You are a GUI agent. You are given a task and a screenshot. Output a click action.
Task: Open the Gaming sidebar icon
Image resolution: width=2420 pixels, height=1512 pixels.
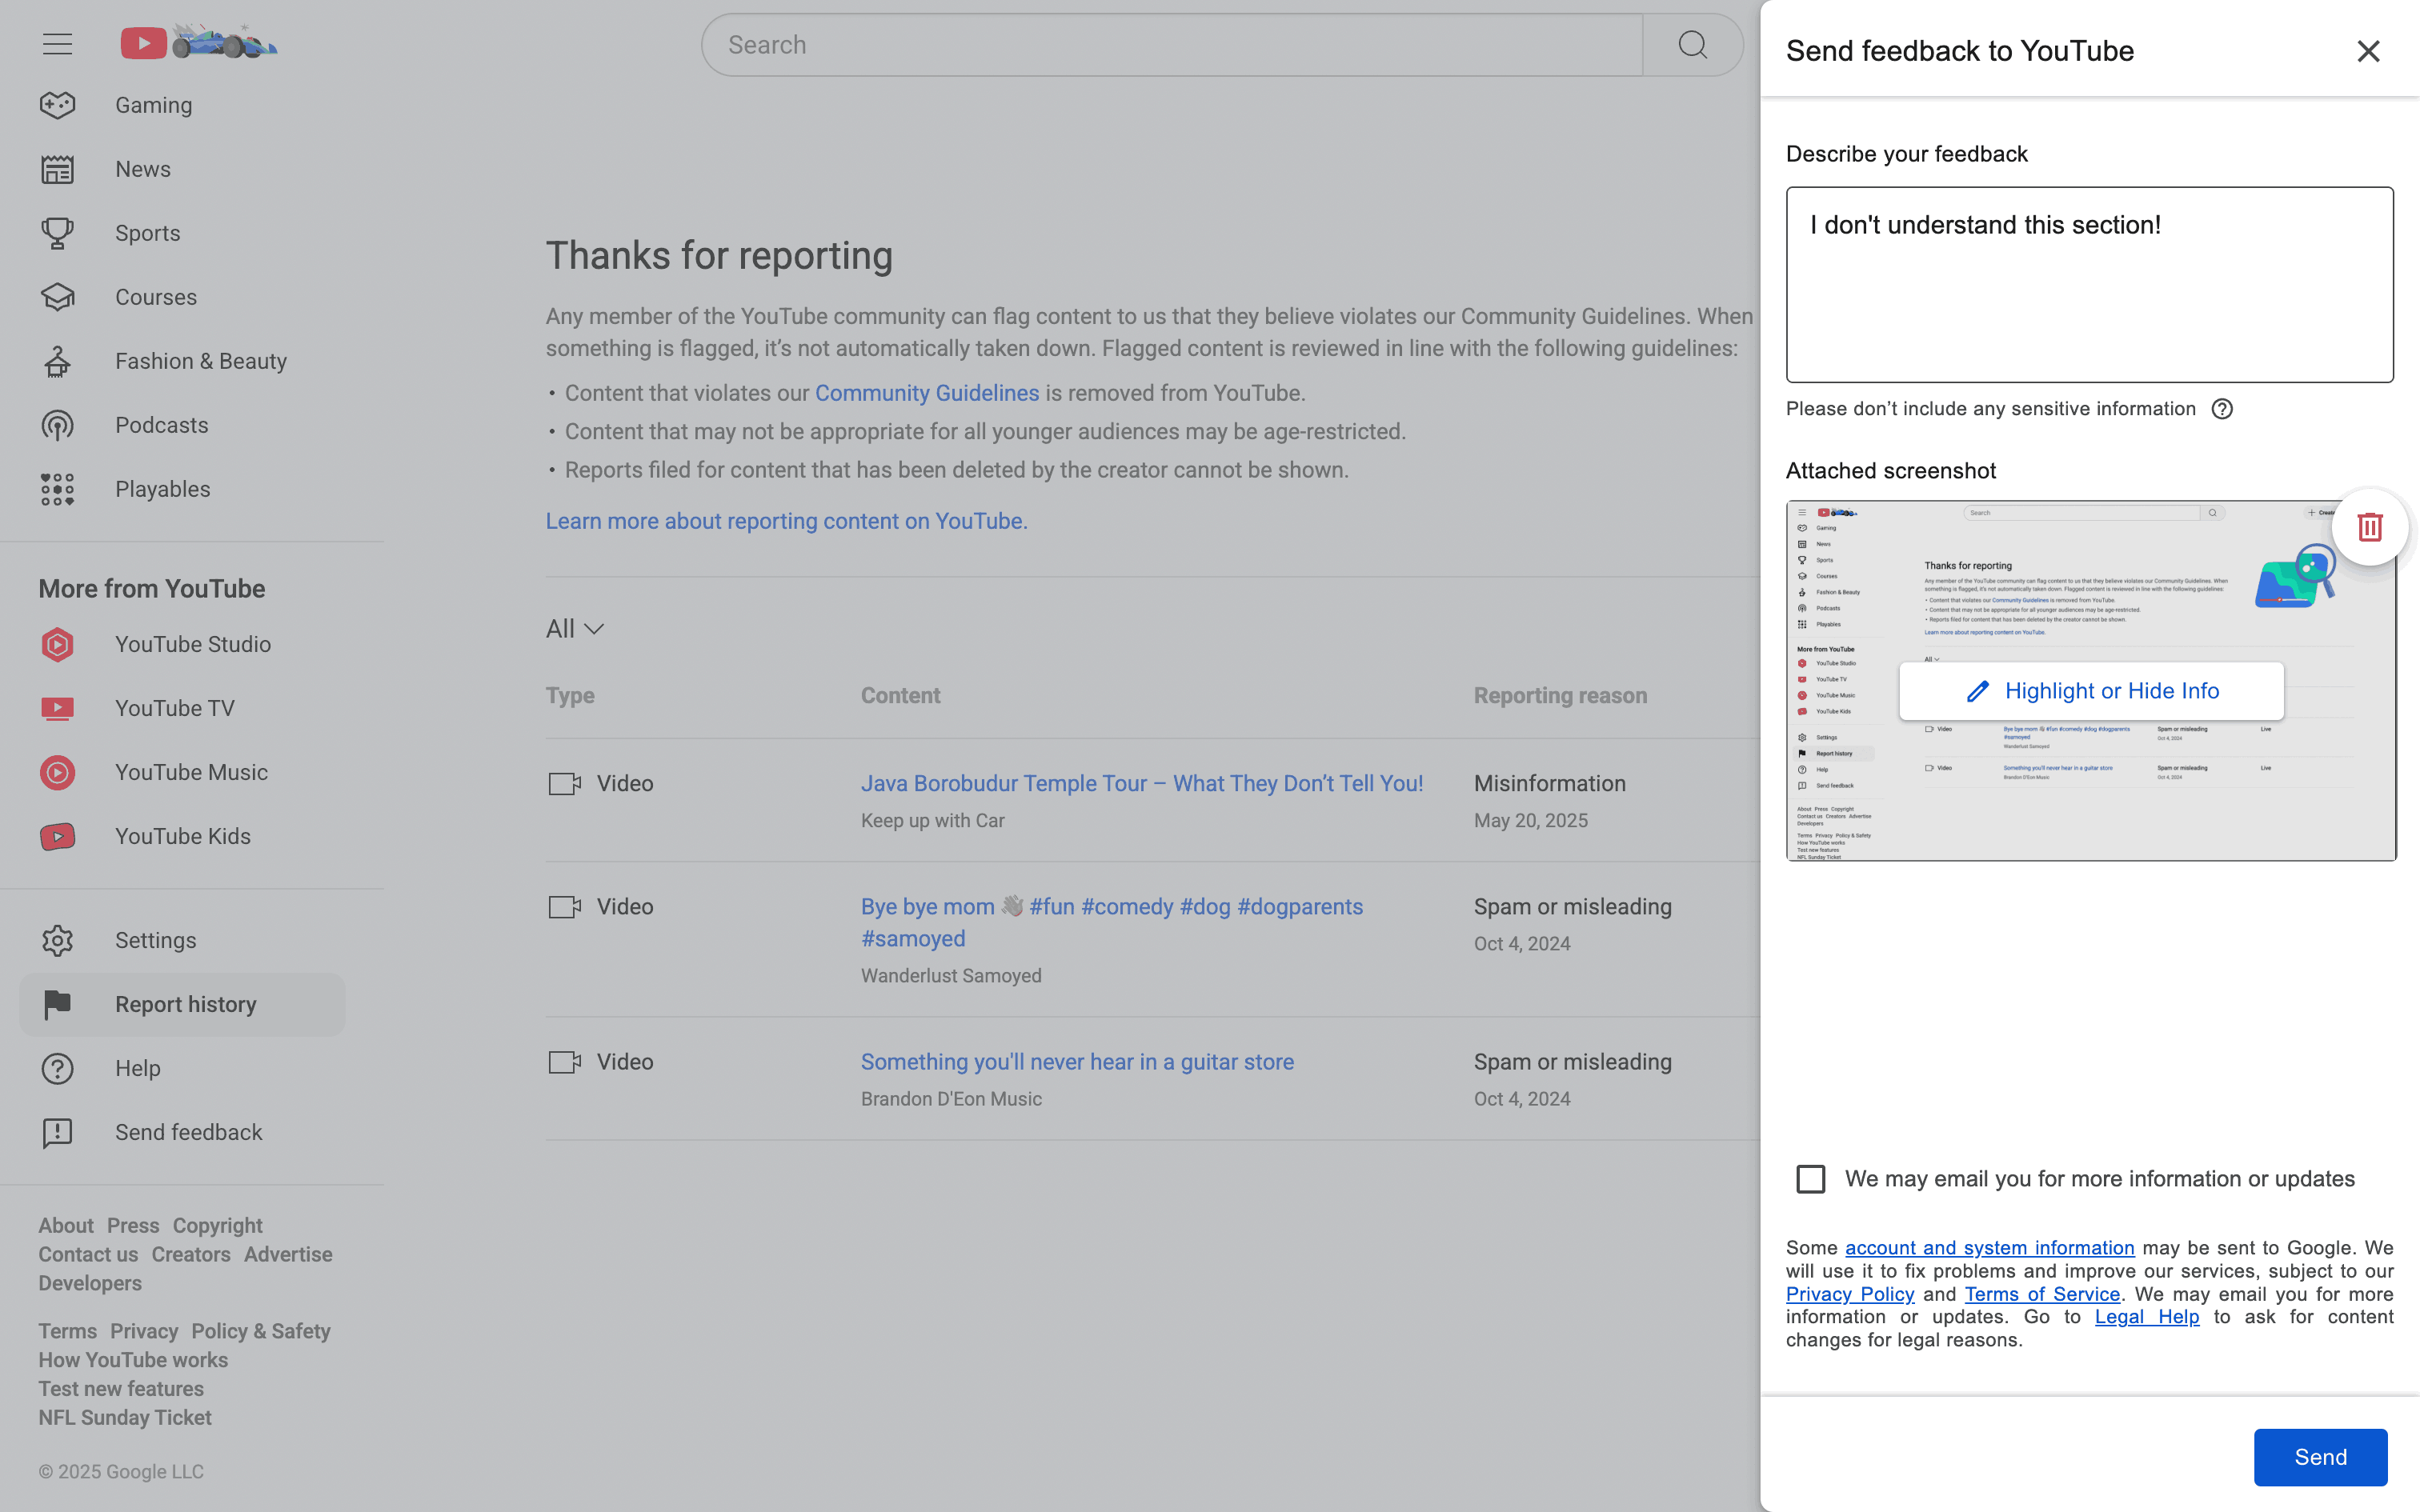(57, 105)
